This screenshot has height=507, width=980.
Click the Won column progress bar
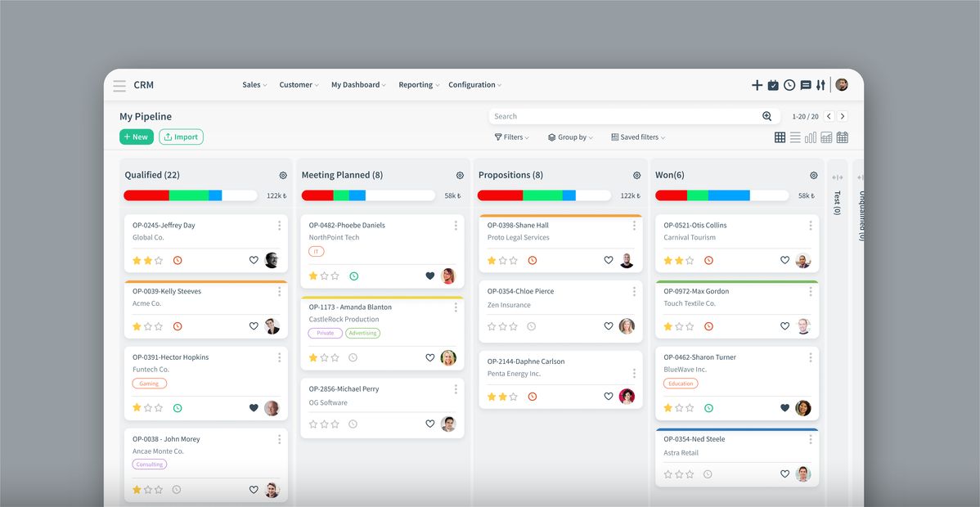tap(722, 195)
